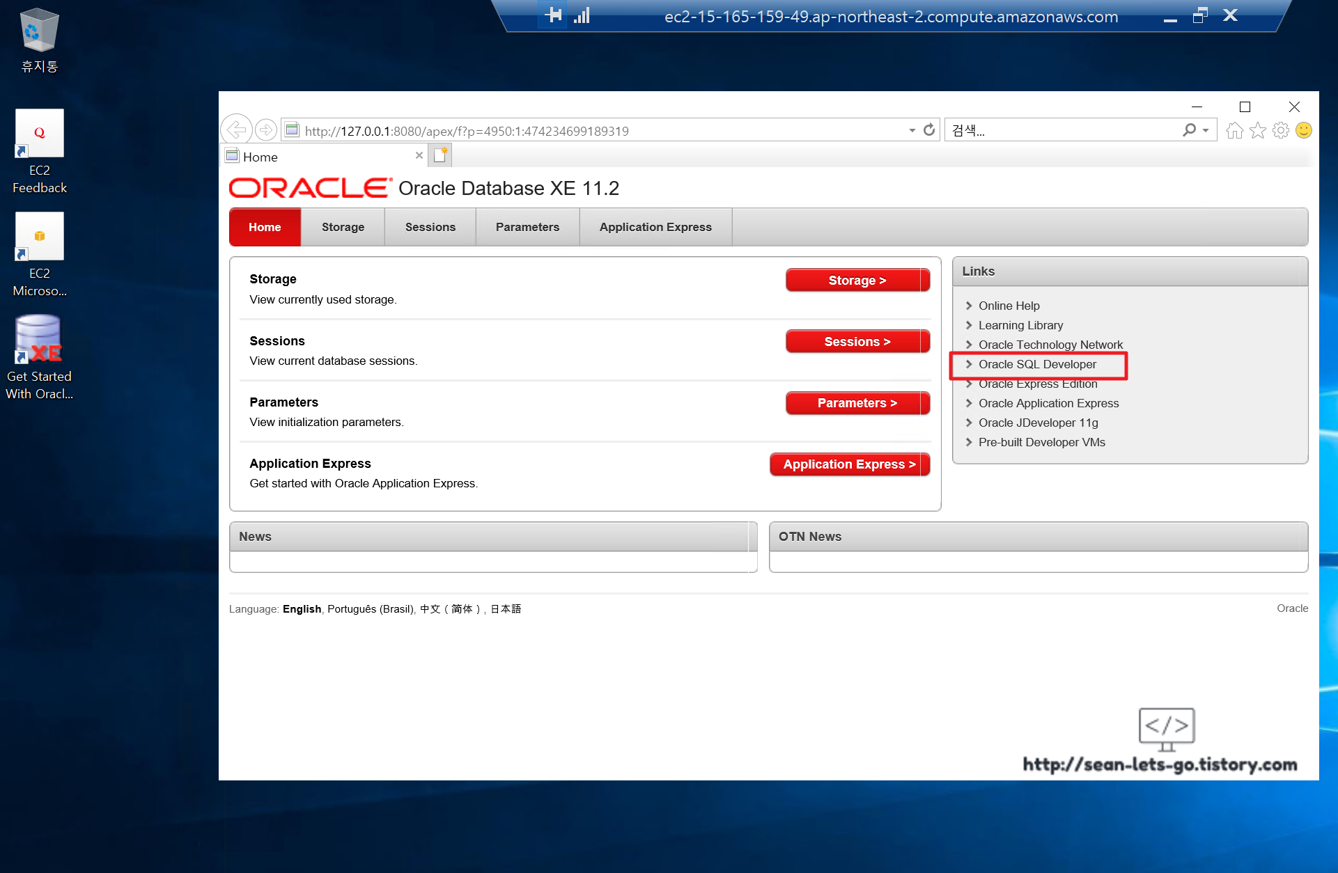Pin the remote connection bar

point(554,15)
